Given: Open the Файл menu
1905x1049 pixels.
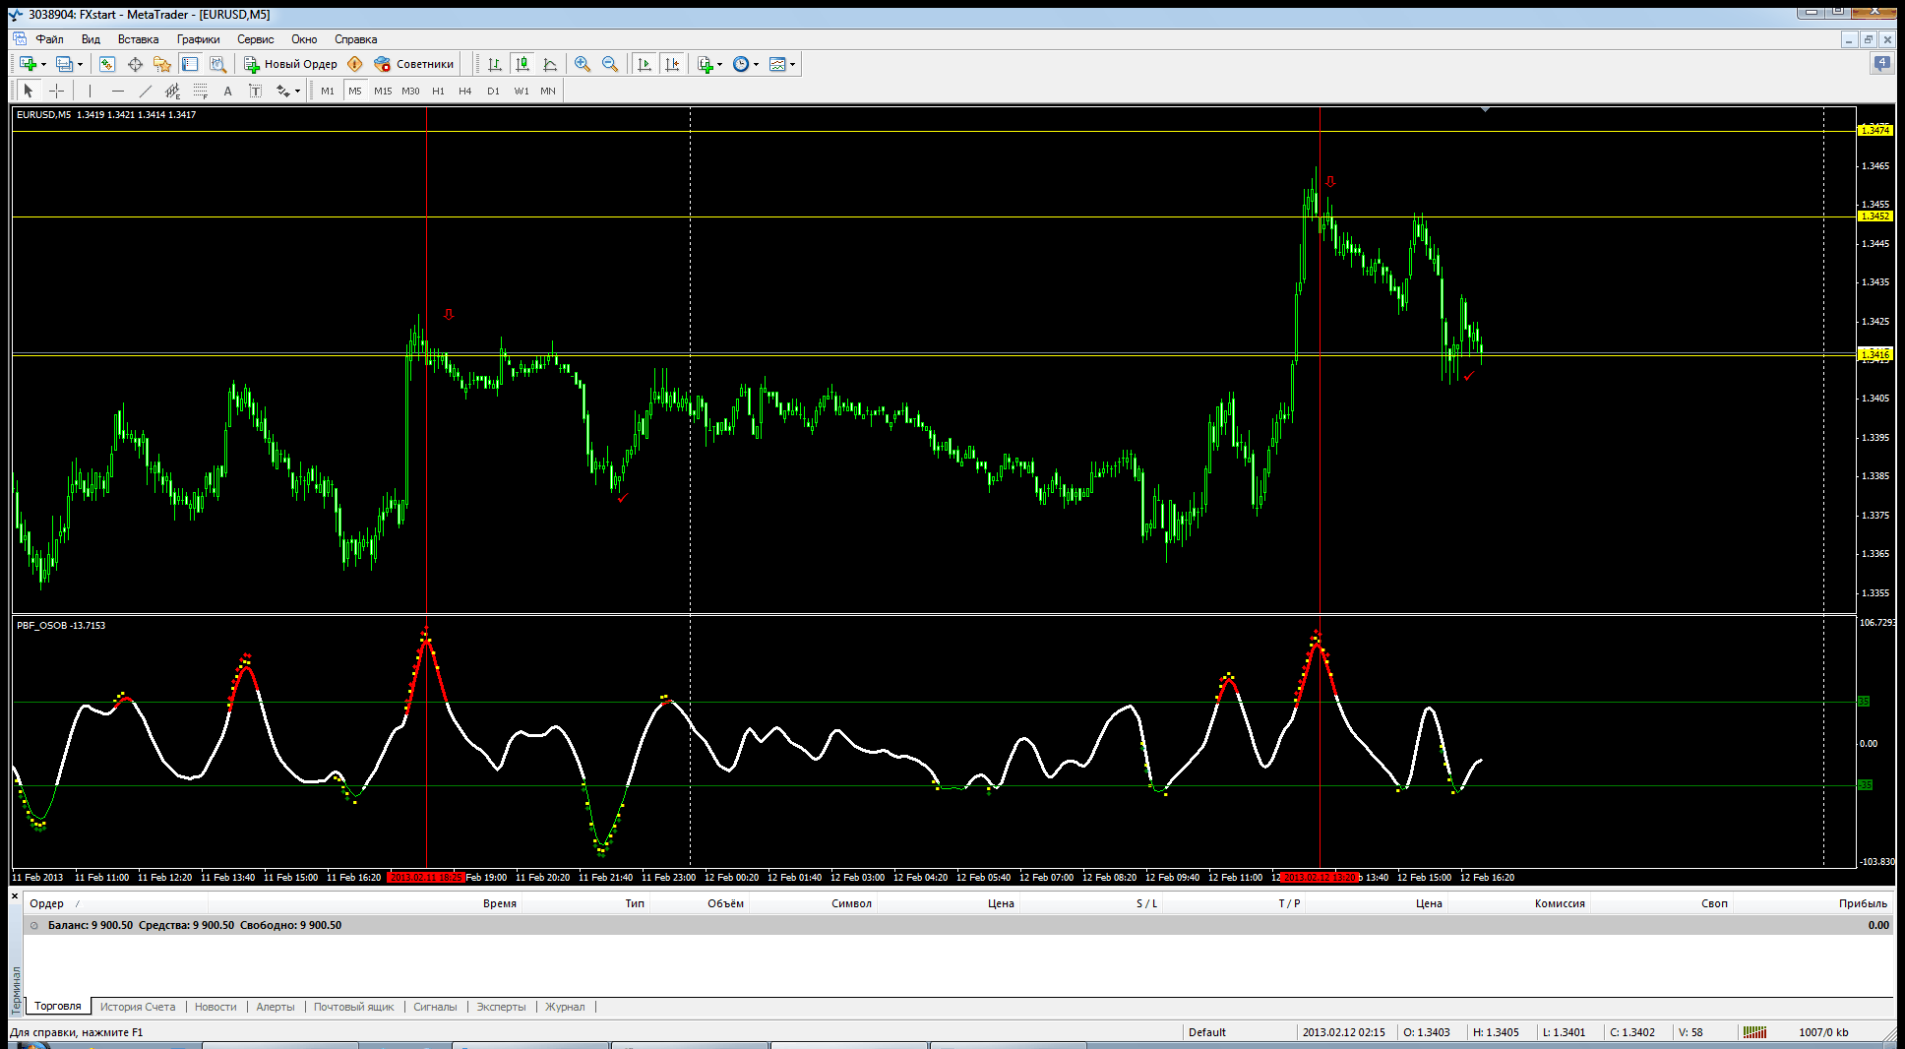Looking at the screenshot, I should tap(50, 39).
